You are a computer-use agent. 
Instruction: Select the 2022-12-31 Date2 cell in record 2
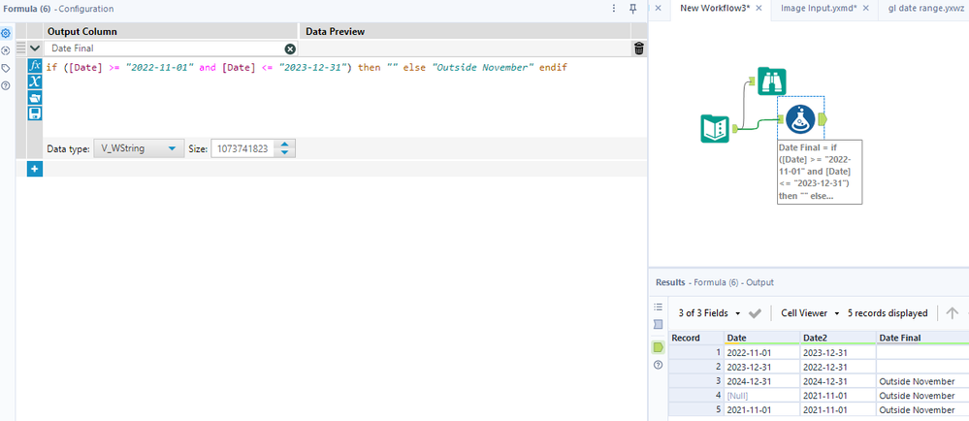(x=837, y=367)
